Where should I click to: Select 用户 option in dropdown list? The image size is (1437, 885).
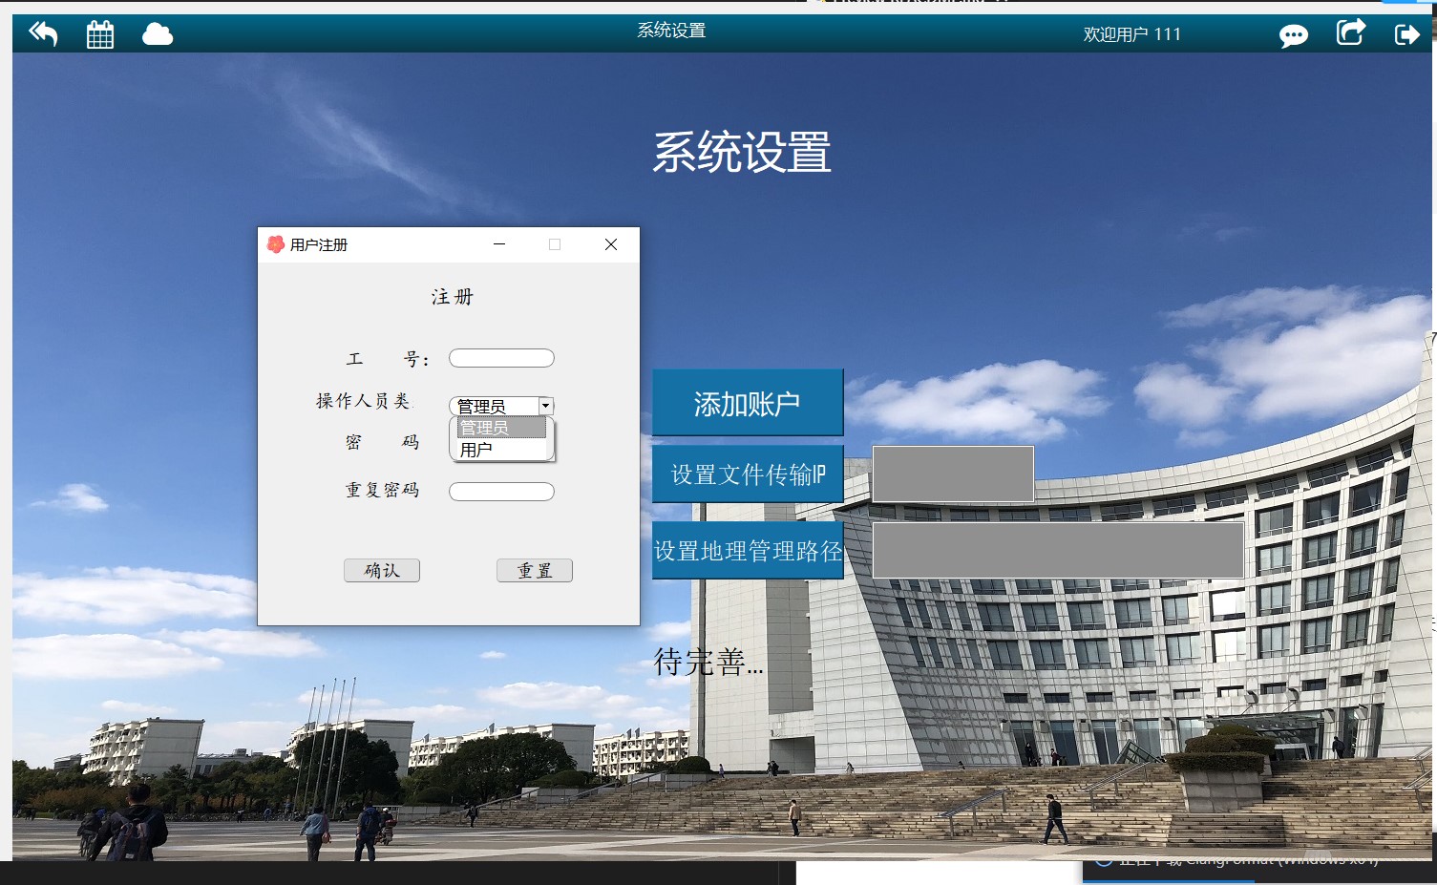coord(501,449)
